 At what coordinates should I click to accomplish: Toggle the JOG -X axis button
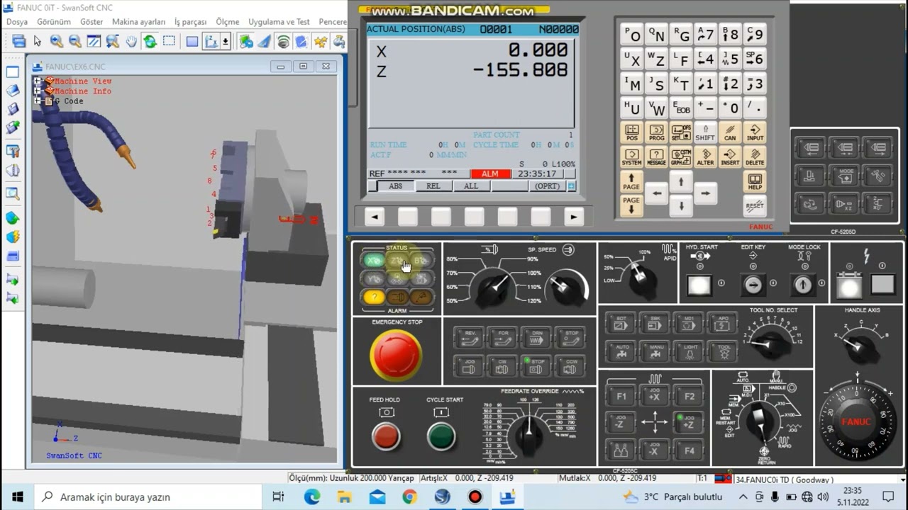pyautogui.click(x=654, y=450)
